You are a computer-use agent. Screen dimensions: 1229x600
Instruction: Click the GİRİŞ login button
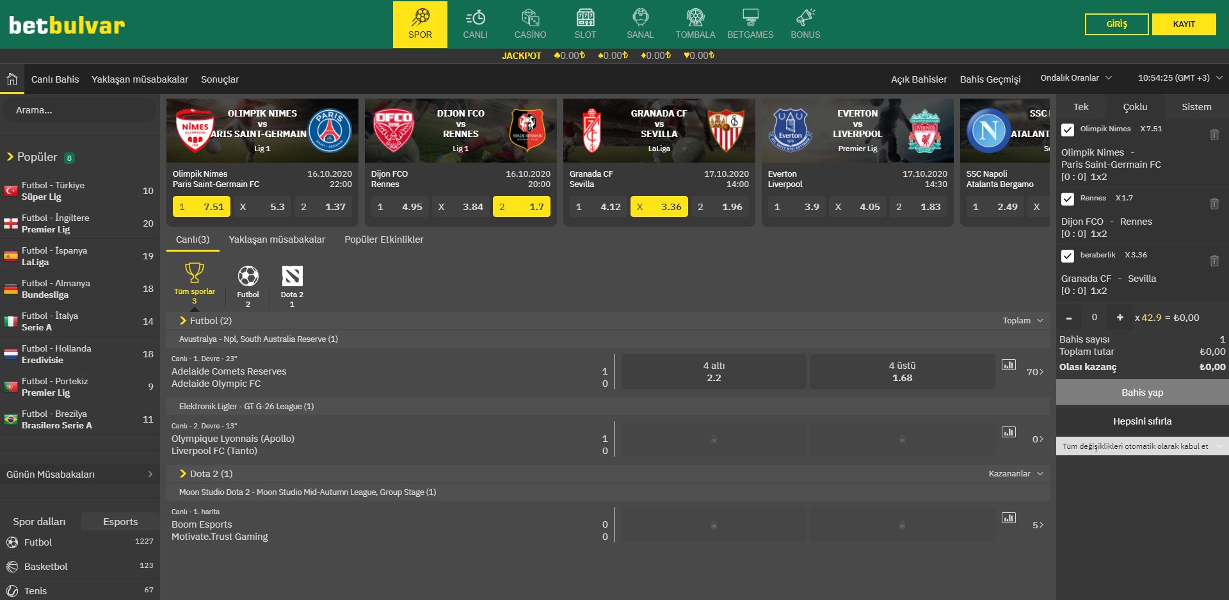(1116, 24)
